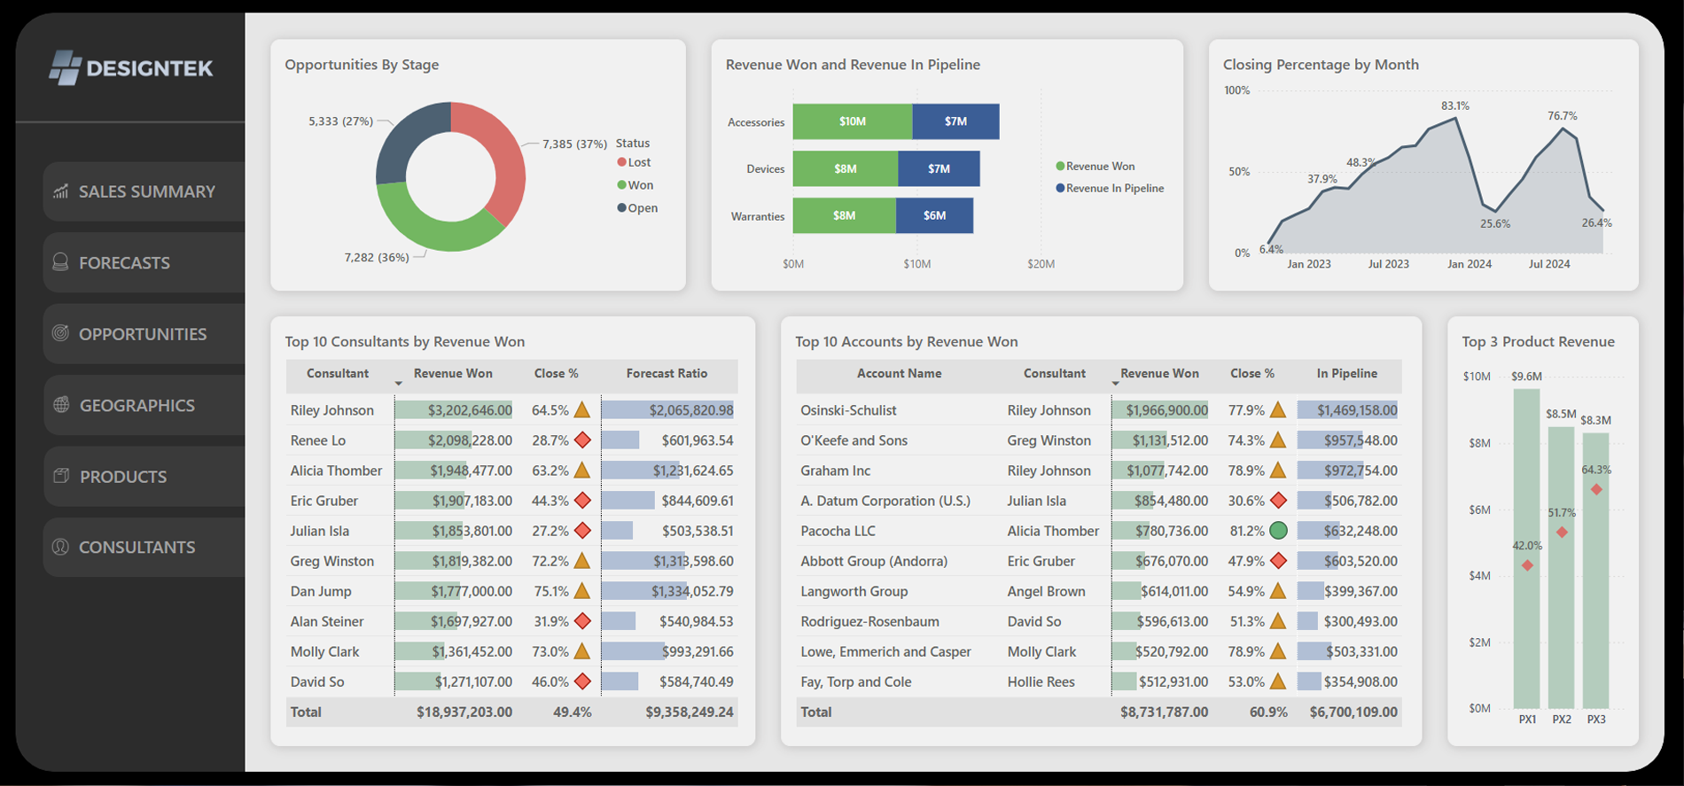Select the PX1 product revenue bar
Screen dimensions: 1684x786
[x=1526, y=549]
